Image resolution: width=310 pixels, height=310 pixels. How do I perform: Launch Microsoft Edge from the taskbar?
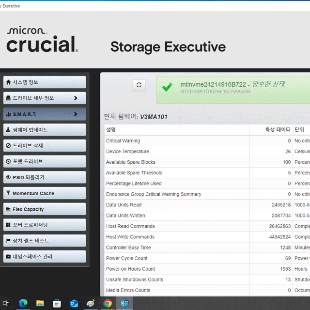(23, 303)
